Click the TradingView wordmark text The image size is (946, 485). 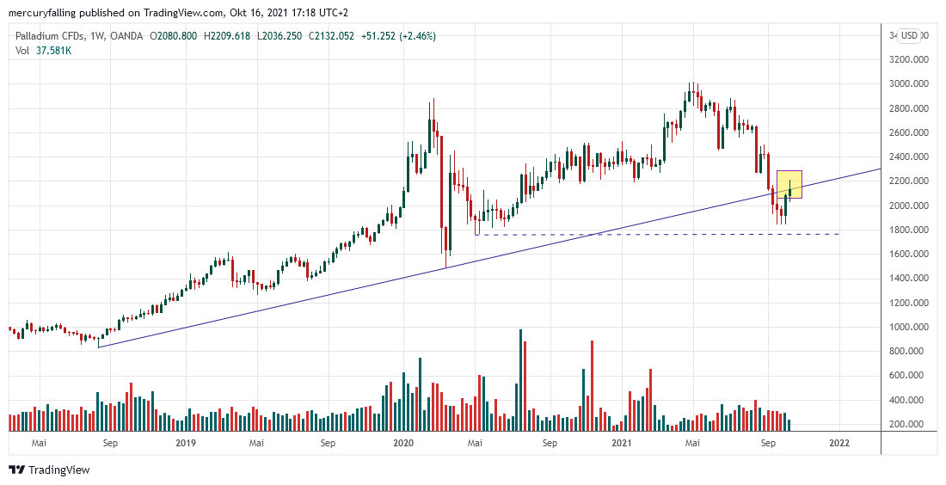point(58,470)
